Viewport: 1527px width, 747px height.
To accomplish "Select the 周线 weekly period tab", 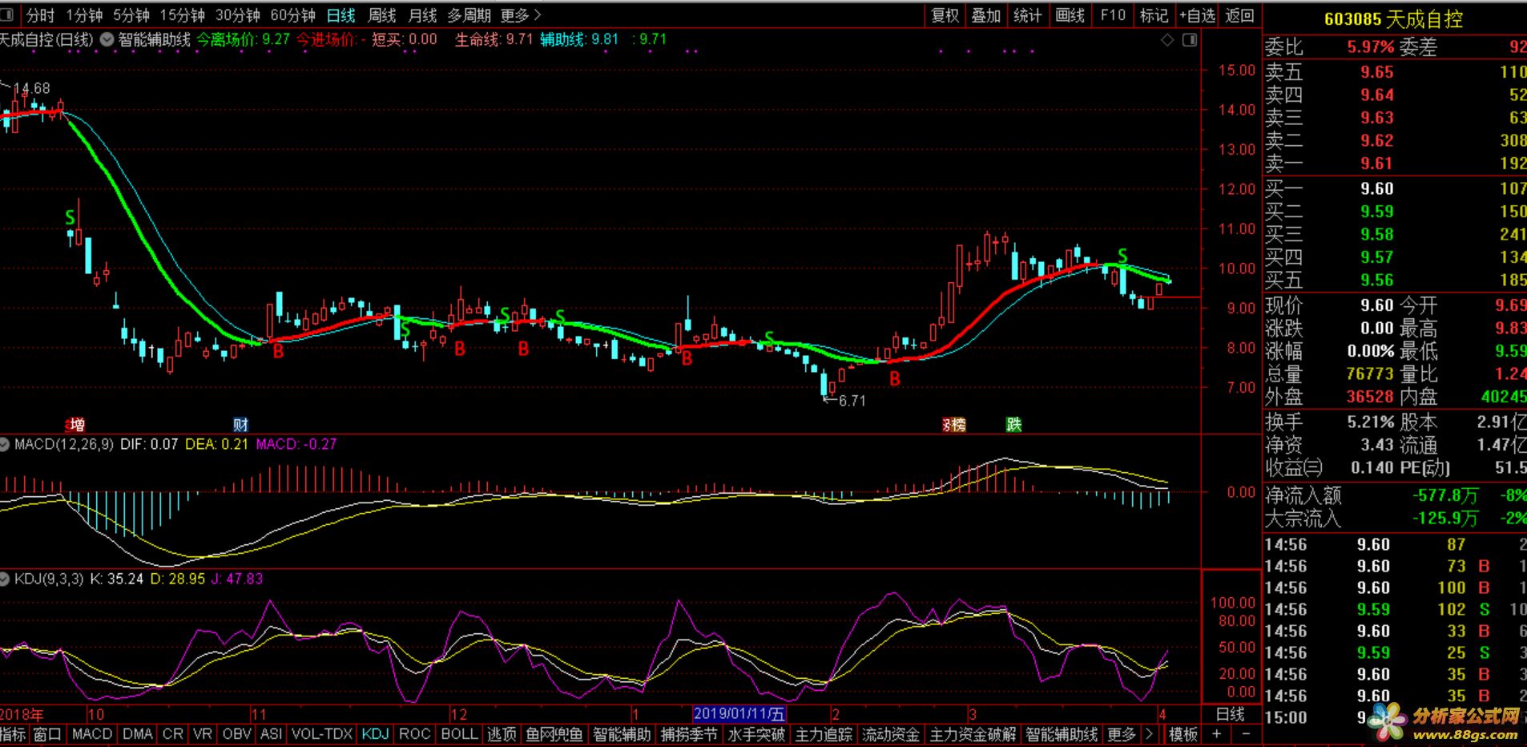I will coord(382,15).
